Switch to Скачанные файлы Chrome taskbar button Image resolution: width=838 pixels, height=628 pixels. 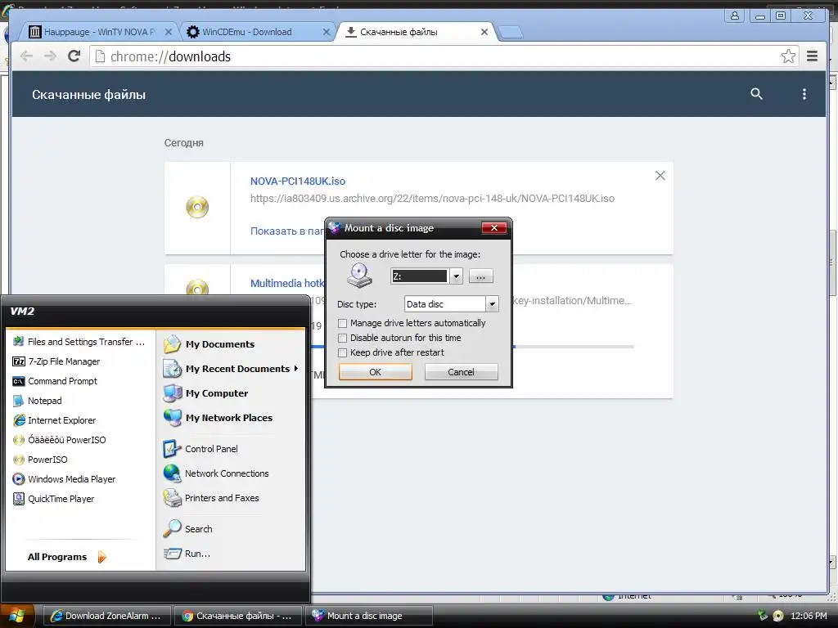pos(237,616)
